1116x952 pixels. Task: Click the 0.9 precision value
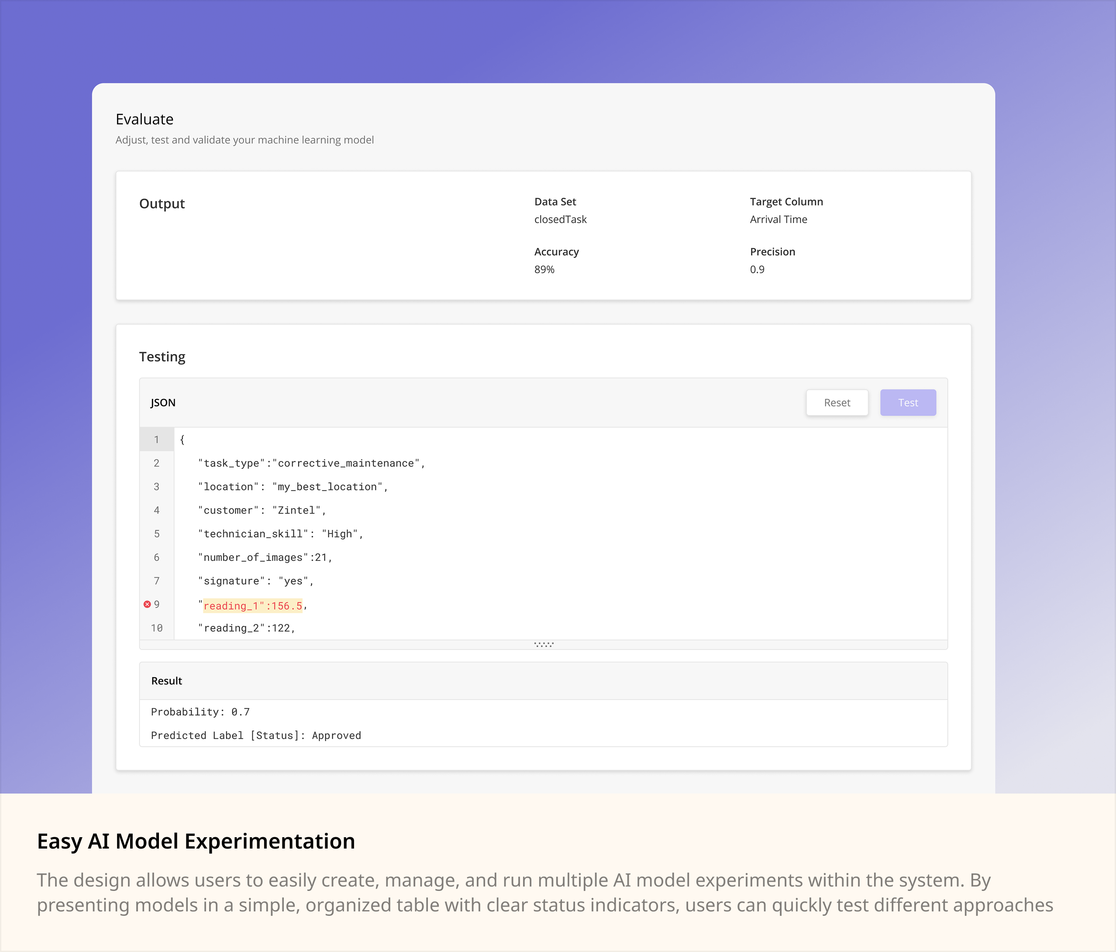point(757,269)
